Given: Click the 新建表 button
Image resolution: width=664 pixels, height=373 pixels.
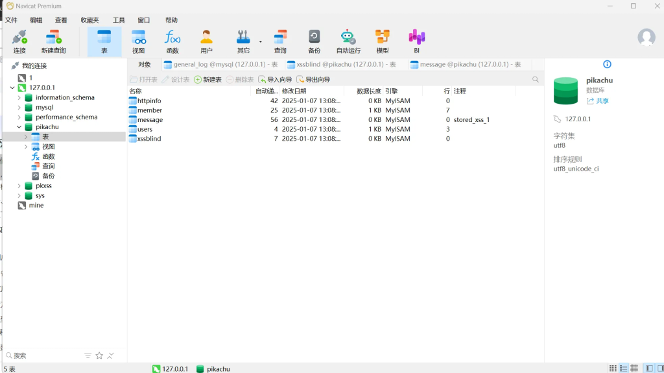Looking at the screenshot, I should (208, 80).
